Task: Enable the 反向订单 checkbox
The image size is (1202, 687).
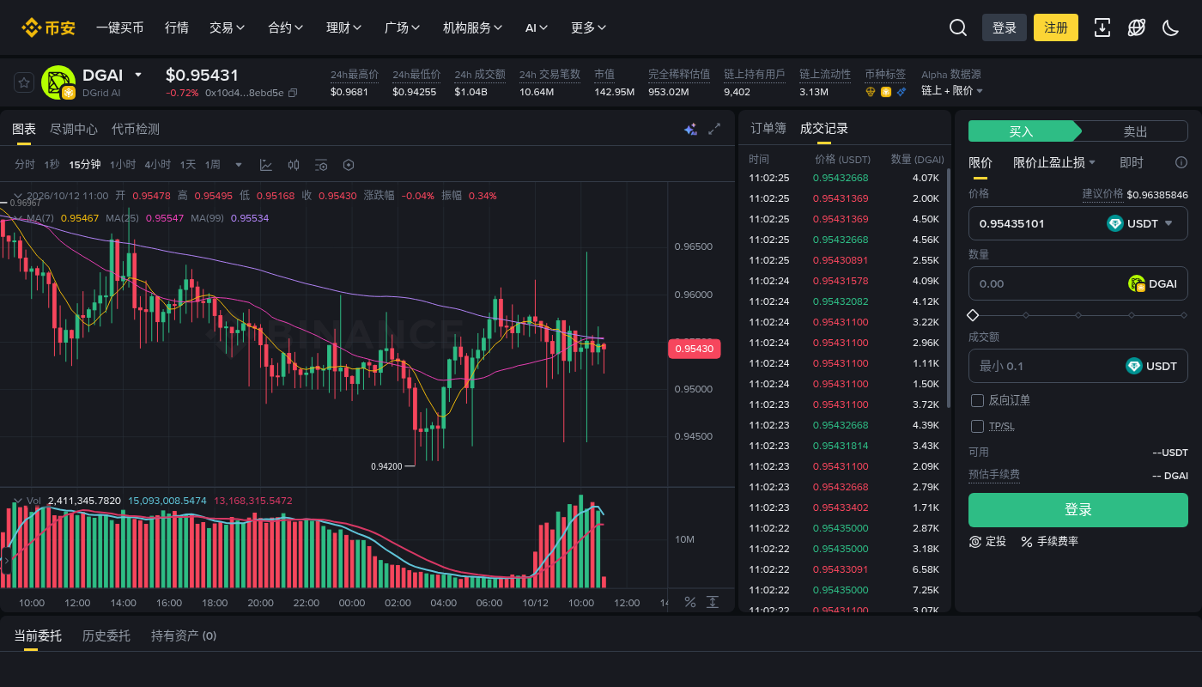Action: coord(977,400)
